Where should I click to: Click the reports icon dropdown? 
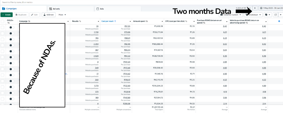[x=267, y=15]
